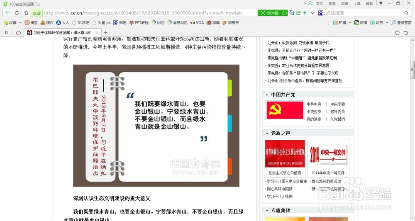This screenshot has width=415, height=221.
Task: Open the home page icon
Action: (26, 13)
